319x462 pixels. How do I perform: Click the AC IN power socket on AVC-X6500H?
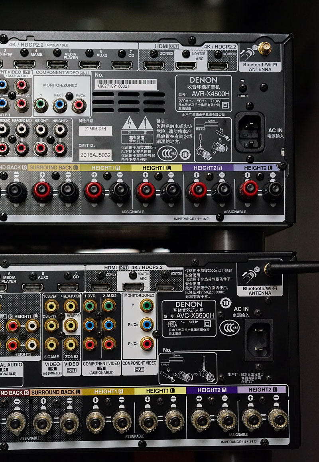point(258,339)
